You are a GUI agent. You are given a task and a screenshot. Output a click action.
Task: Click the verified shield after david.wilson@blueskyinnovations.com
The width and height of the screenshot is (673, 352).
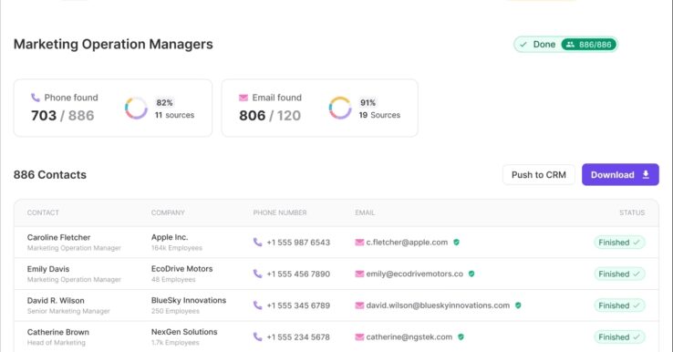tap(518, 305)
